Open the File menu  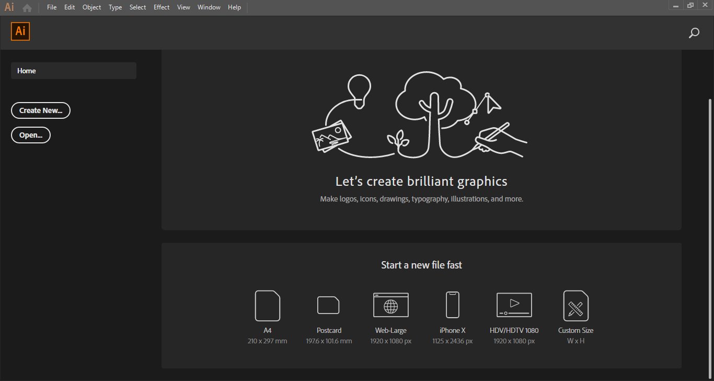pos(52,7)
